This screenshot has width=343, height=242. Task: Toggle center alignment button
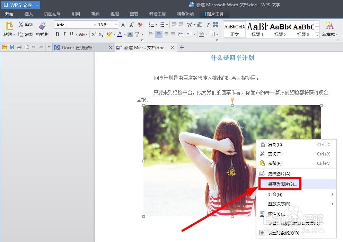tap(159, 34)
